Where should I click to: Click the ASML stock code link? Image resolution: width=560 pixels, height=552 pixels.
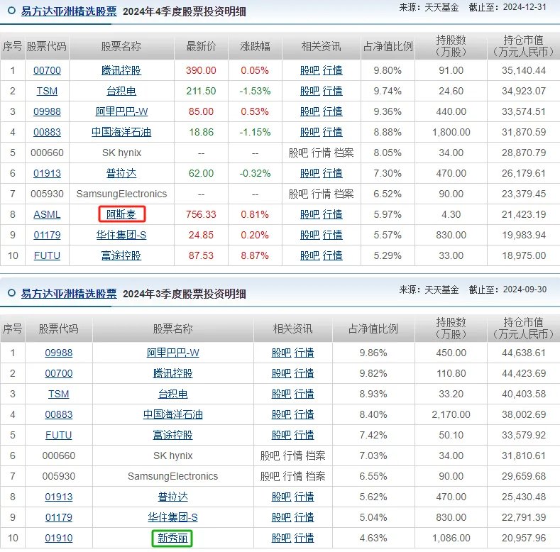click(47, 214)
